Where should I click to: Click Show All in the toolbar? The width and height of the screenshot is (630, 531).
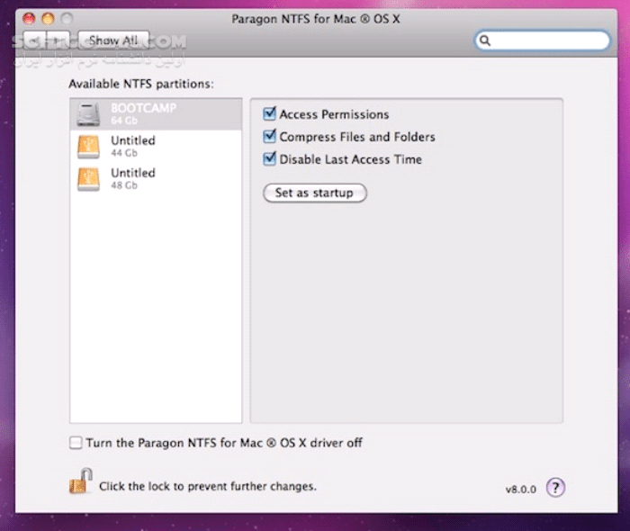click(x=113, y=40)
